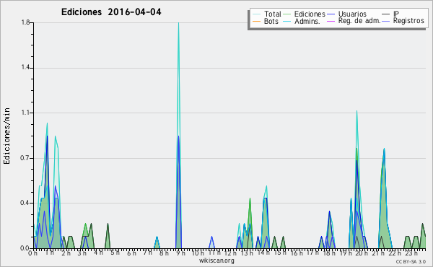Click the 23 h axis label
This screenshot has height=267, width=433.
tap(411, 253)
